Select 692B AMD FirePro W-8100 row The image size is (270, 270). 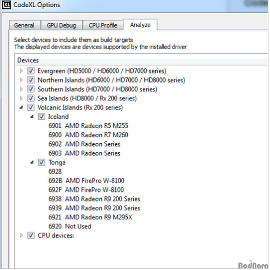86,181
